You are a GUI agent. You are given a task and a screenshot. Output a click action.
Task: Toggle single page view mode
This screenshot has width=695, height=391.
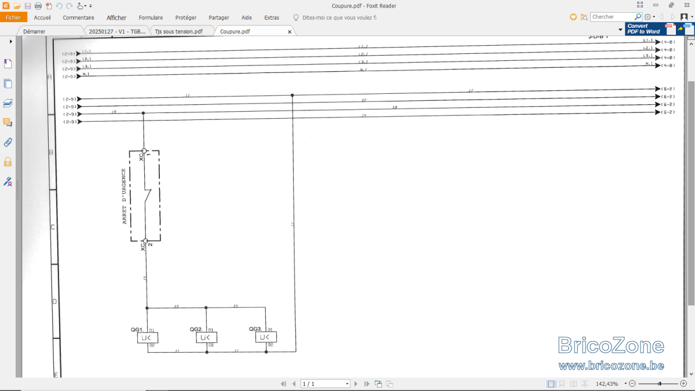(551, 384)
